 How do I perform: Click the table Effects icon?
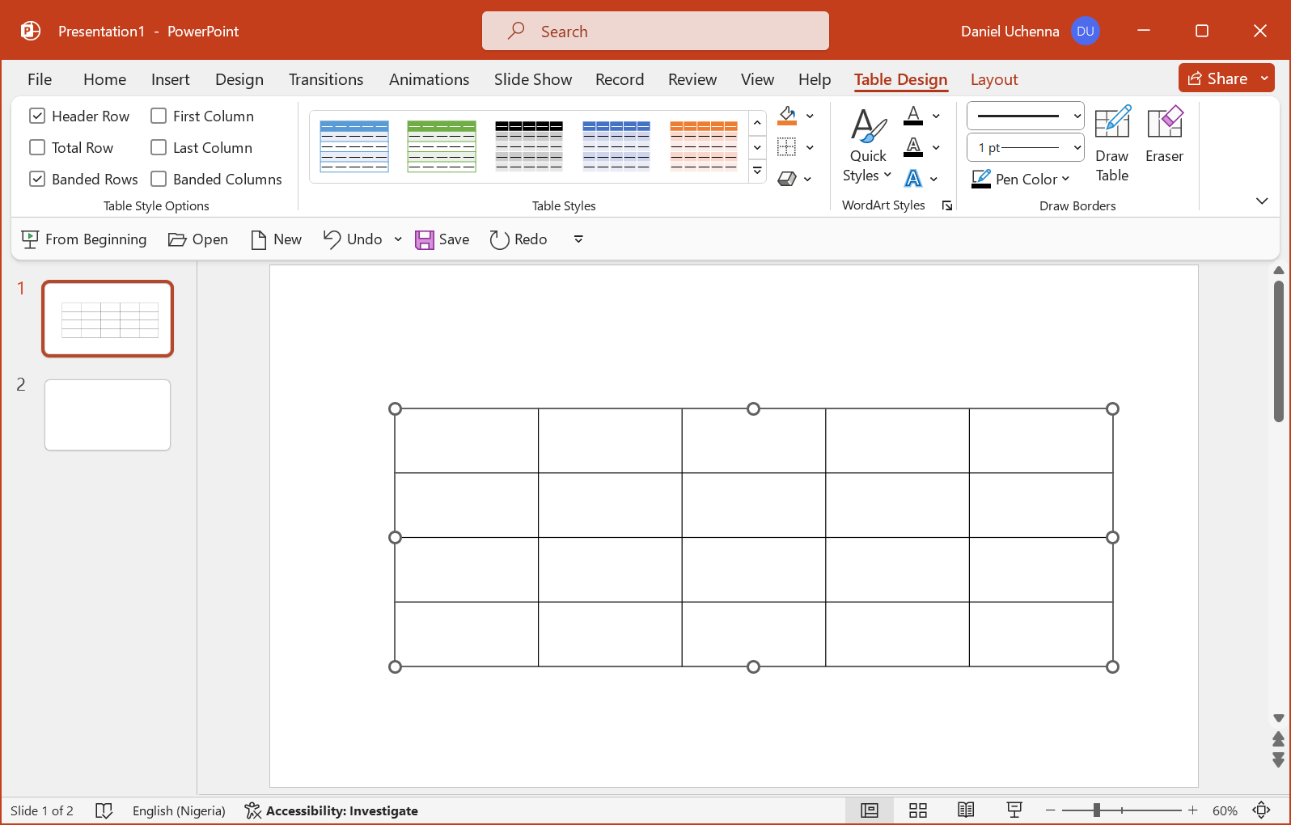tap(787, 179)
